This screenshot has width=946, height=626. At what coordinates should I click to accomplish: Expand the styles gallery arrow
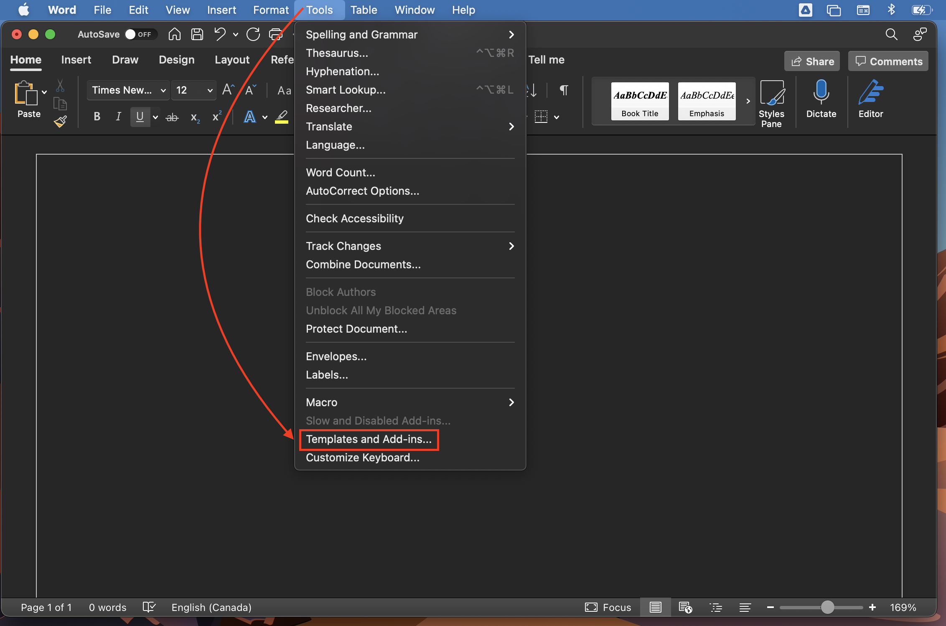click(x=748, y=101)
